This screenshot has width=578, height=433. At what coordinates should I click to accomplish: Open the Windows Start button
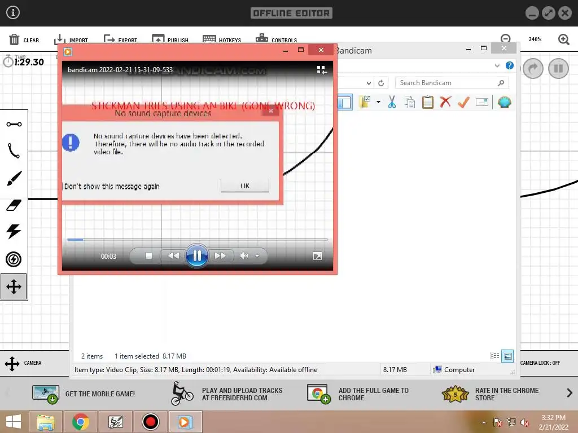[x=14, y=422]
